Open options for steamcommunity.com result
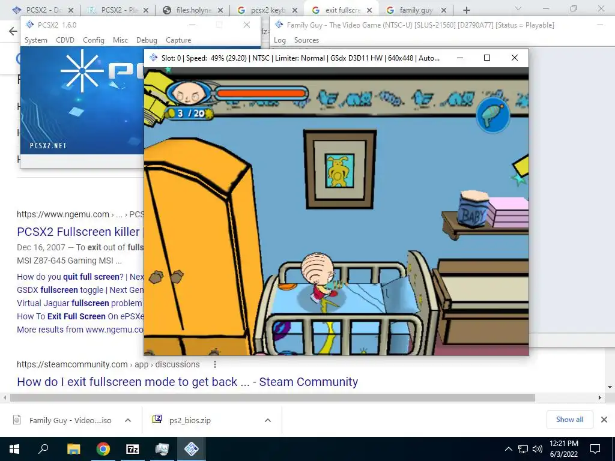 214,364
